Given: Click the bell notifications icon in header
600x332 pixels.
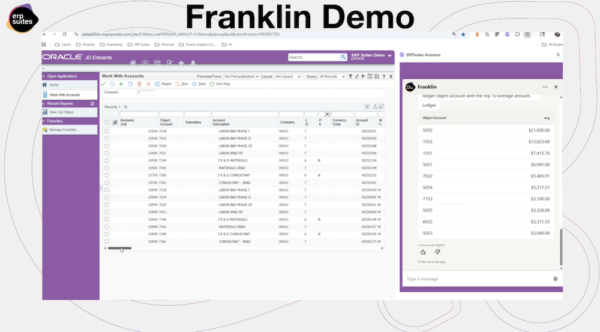Looking at the screenshot, I should 193,63.
